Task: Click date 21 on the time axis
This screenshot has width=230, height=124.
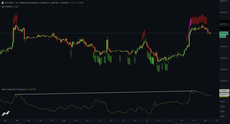Action: (217, 121)
